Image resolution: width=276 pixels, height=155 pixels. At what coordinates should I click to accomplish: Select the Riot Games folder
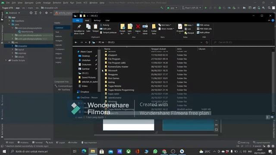point(113,78)
